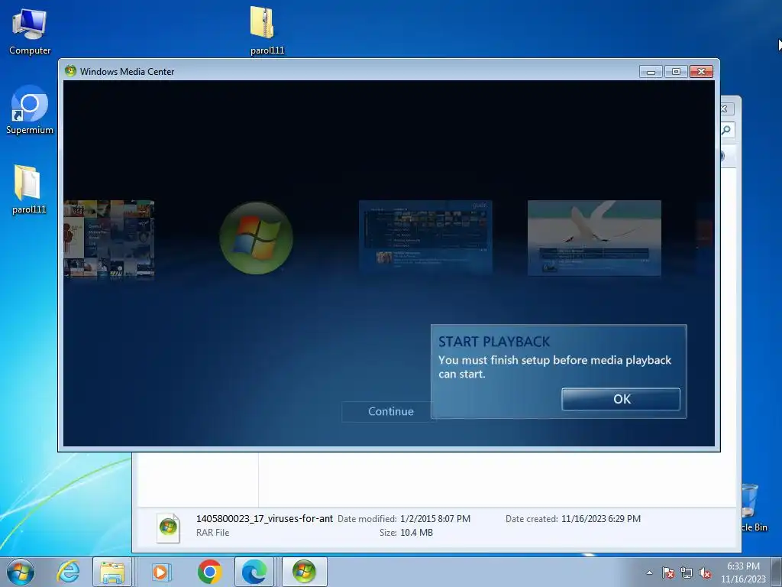Screen dimensions: 782x587
Task: Open the Supermium desktop shortcut
Action: tap(30, 110)
